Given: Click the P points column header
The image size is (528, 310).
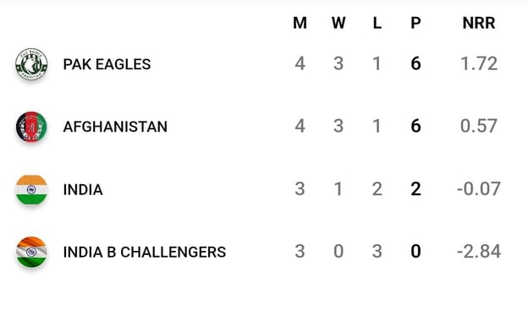Looking at the screenshot, I should (x=415, y=23).
